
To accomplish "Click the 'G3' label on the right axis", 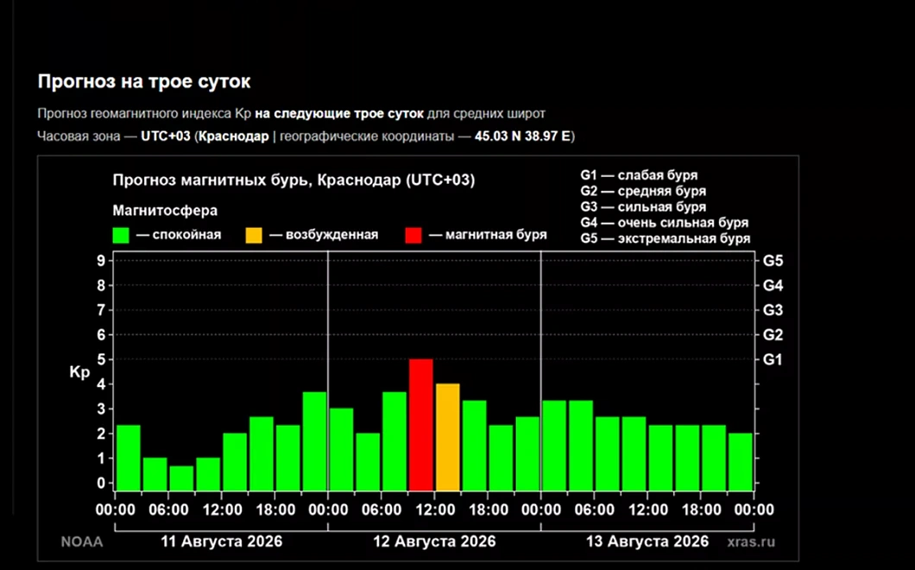I will [x=773, y=310].
